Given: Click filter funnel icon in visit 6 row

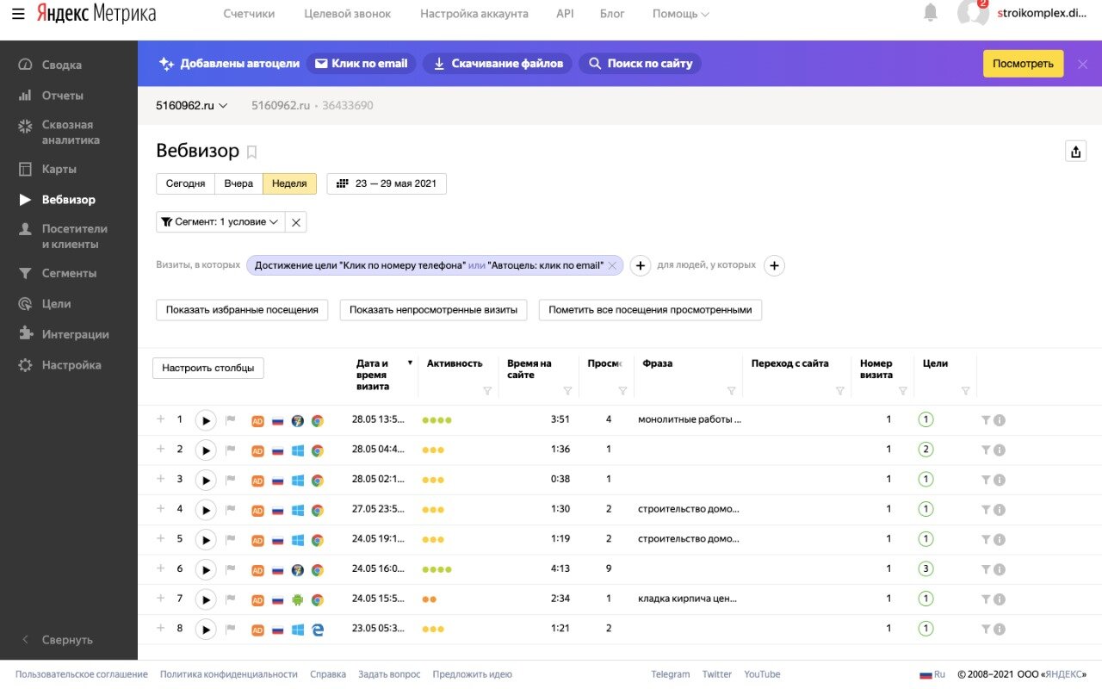Looking at the screenshot, I should pyautogui.click(x=986, y=569).
